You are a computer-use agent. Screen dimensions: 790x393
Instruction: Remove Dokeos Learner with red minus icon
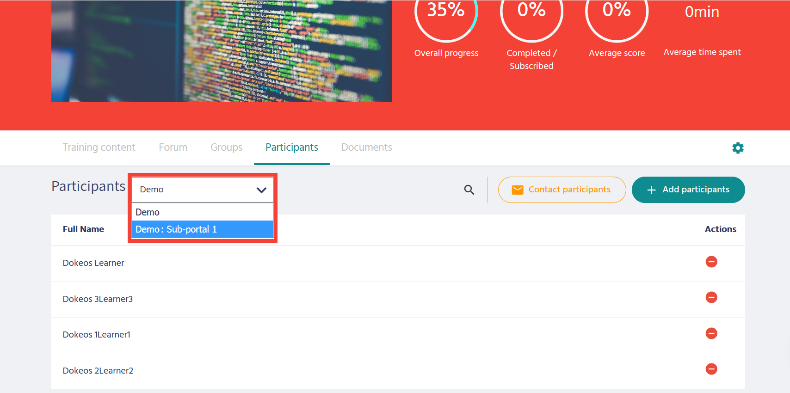coord(711,262)
